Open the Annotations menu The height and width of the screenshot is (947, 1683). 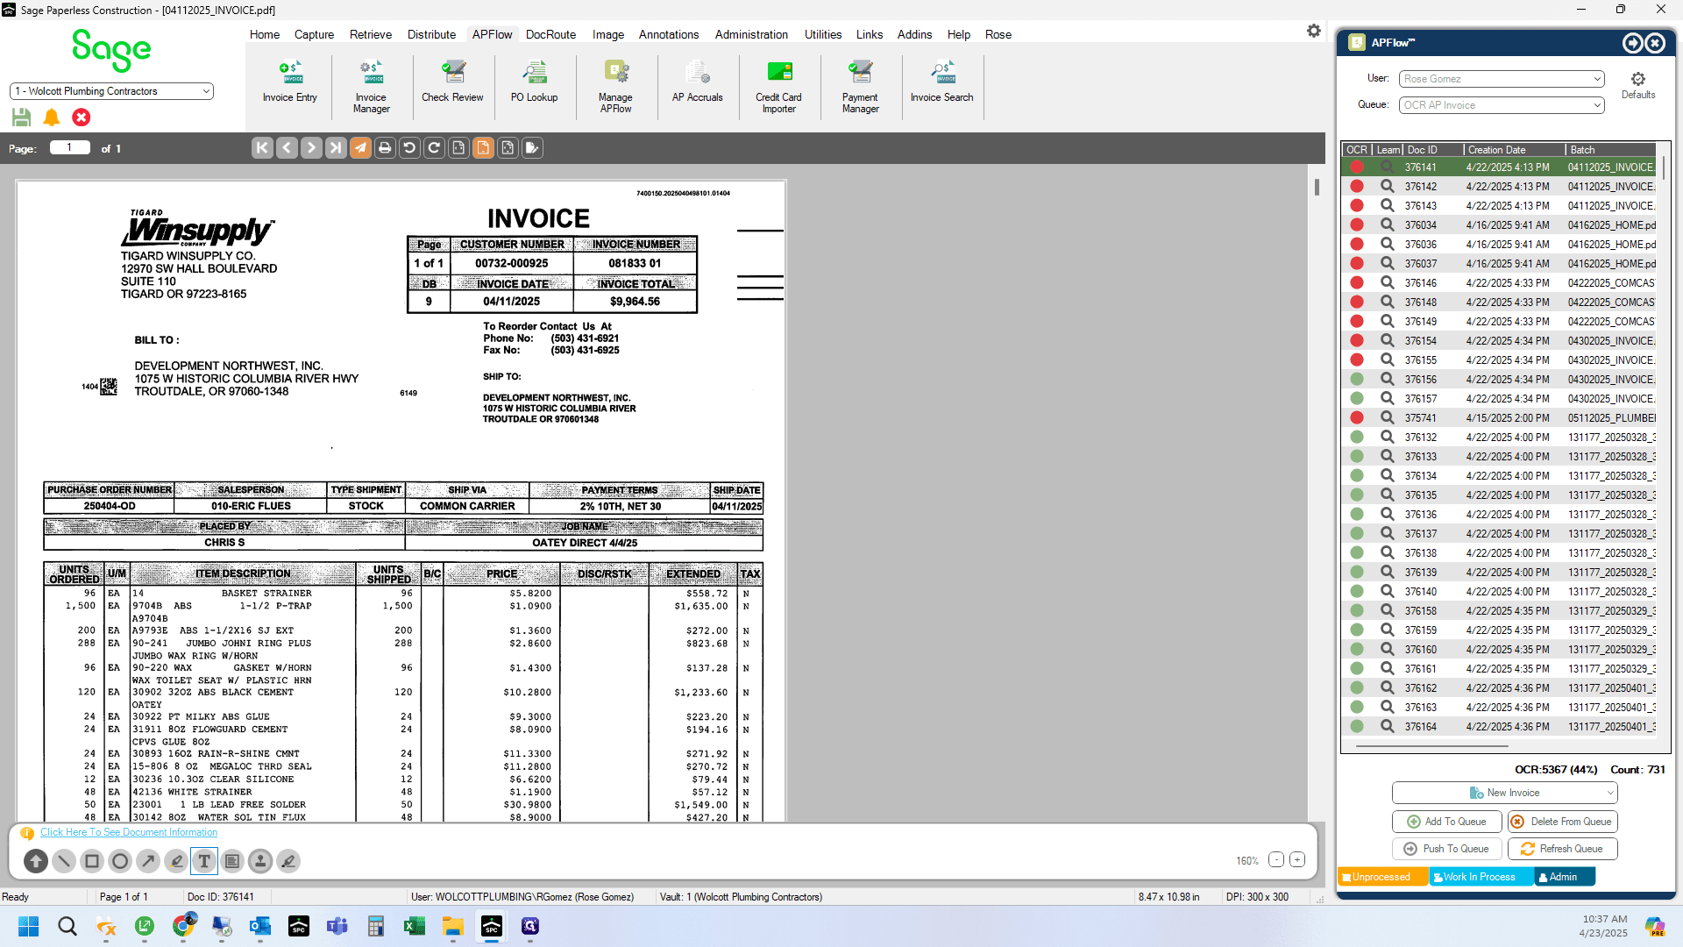click(x=669, y=34)
